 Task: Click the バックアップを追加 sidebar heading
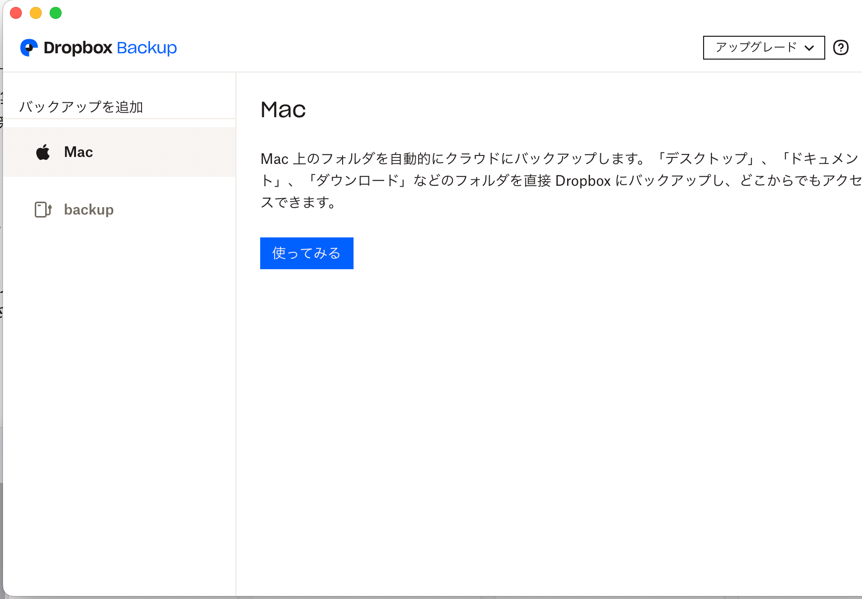[81, 107]
